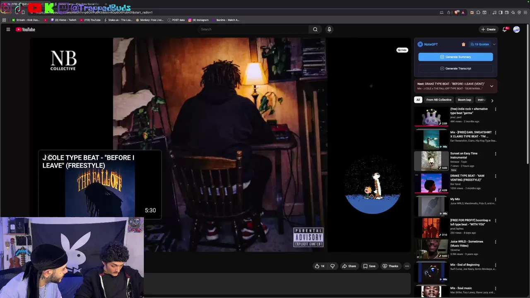Click the NoteGPT logo
Image resolution: width=530 pixels, height=298 pixels.
tap(420, 44)
